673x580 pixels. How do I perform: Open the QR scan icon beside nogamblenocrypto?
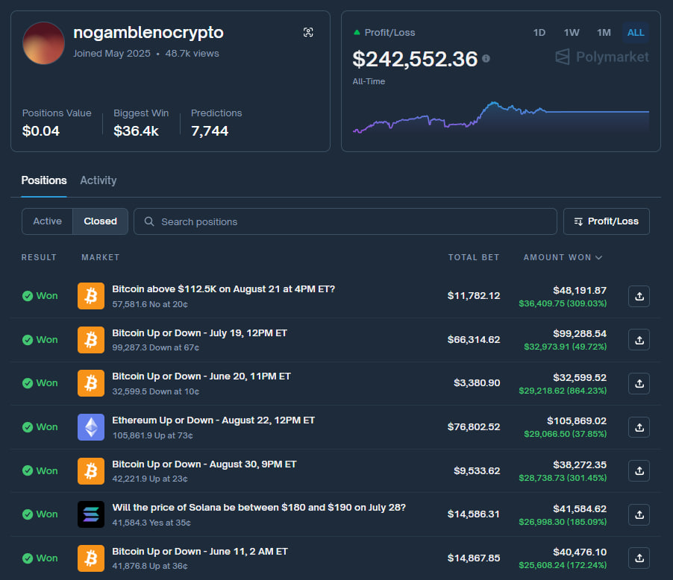point(308,32)
